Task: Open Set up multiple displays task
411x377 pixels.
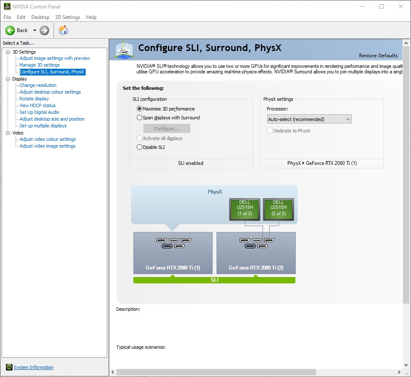Action: click(43, 126)
